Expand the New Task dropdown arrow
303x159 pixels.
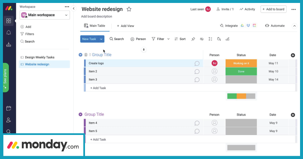(101, 39)
